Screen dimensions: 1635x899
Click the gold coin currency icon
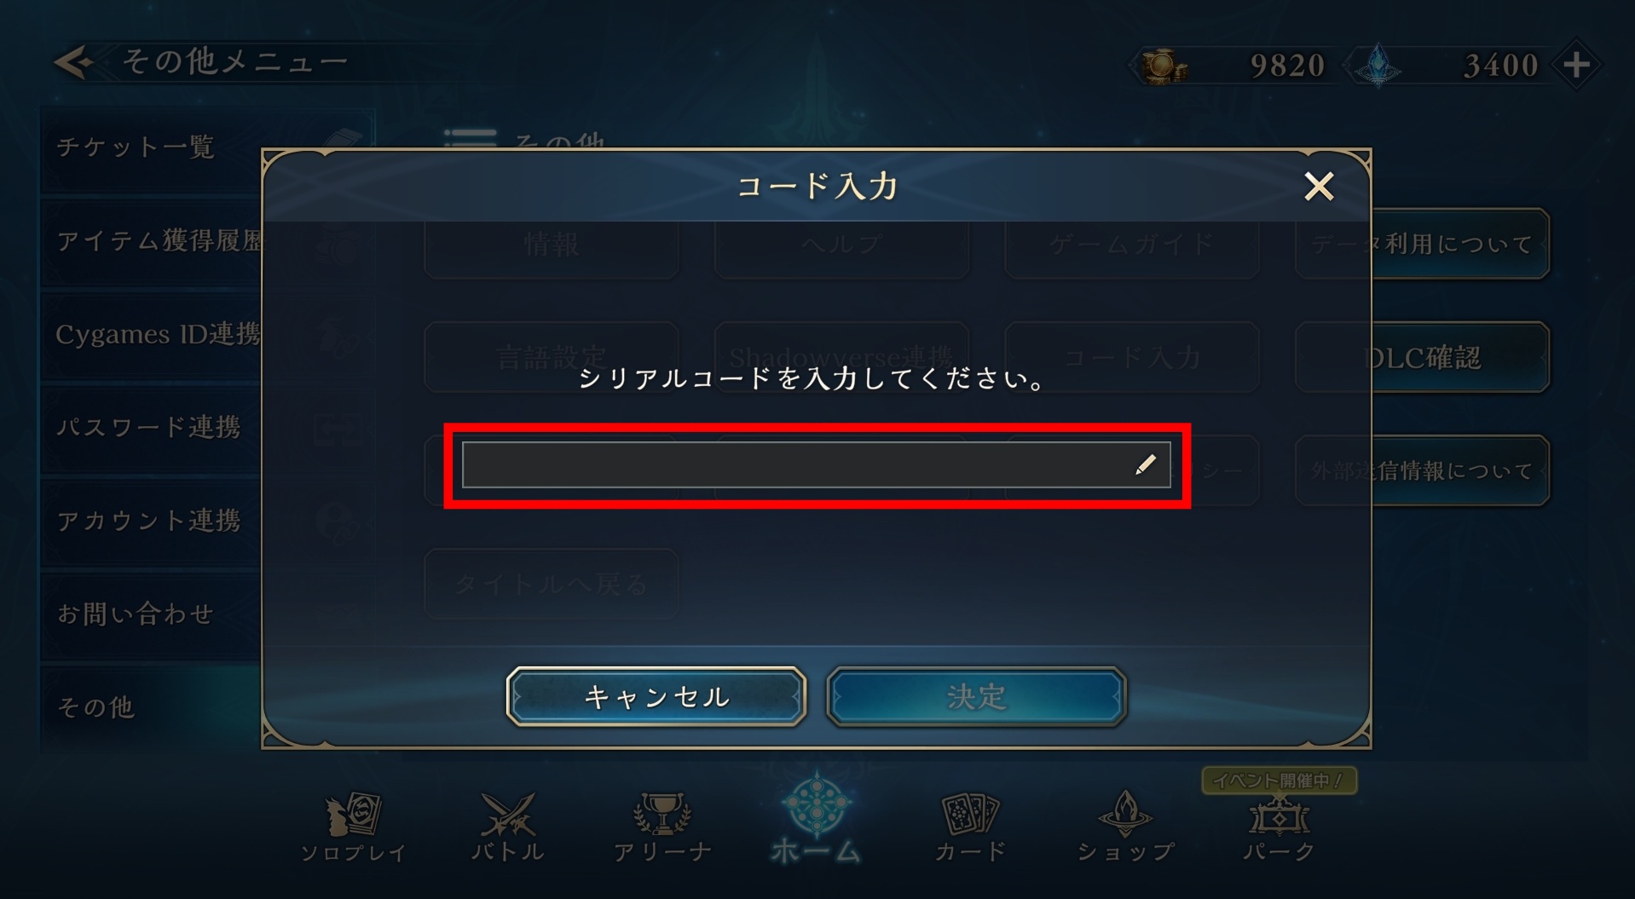click(x=1164, y=66)
